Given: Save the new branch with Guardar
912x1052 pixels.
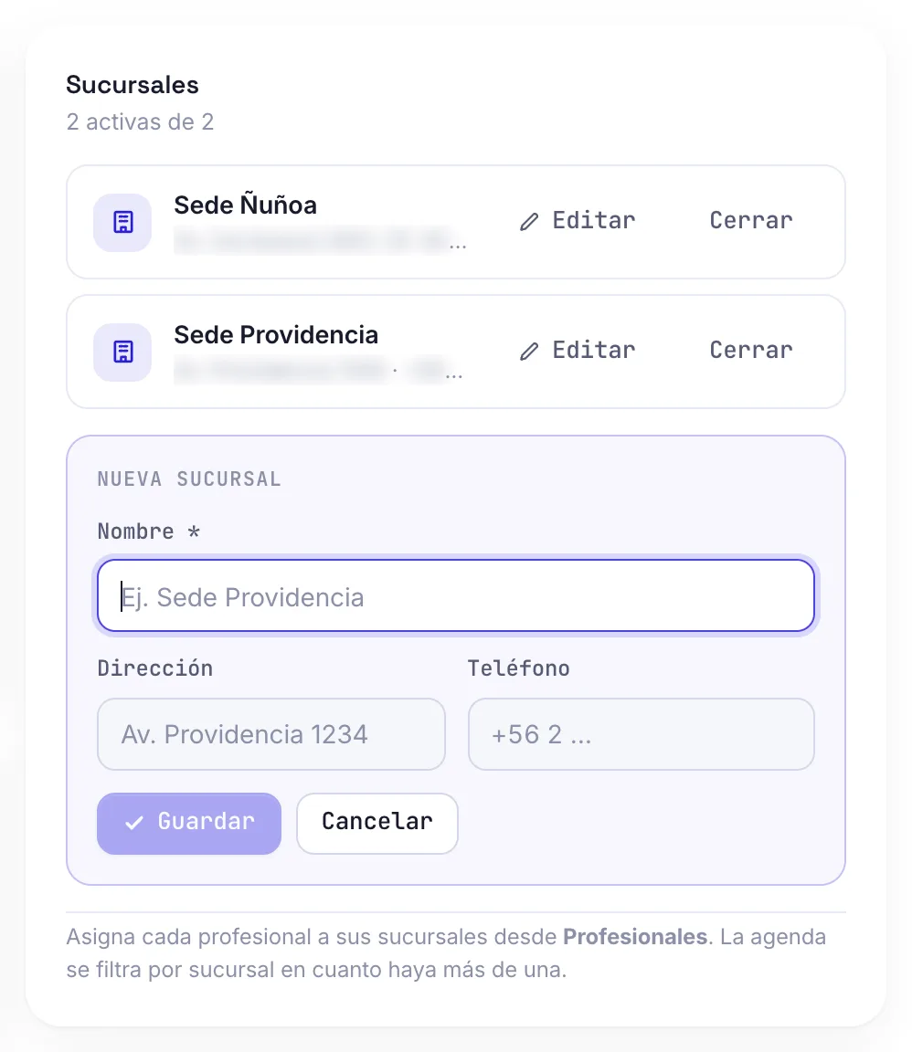Looking at the screenshot, I should 189,823.
